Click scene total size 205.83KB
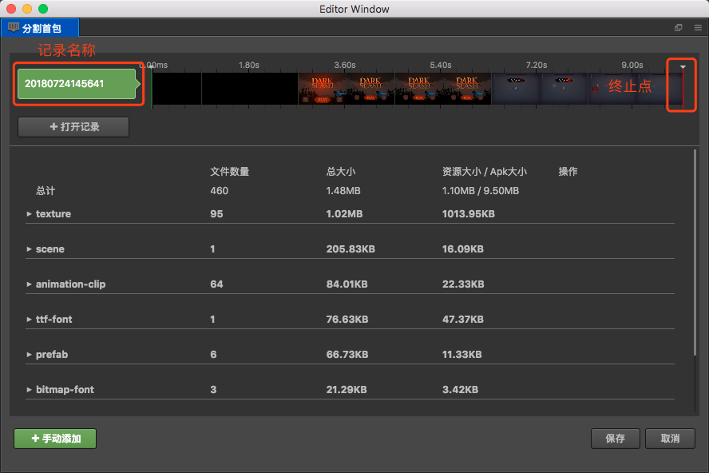Screen dimensions: 709x473 (351, 249)
